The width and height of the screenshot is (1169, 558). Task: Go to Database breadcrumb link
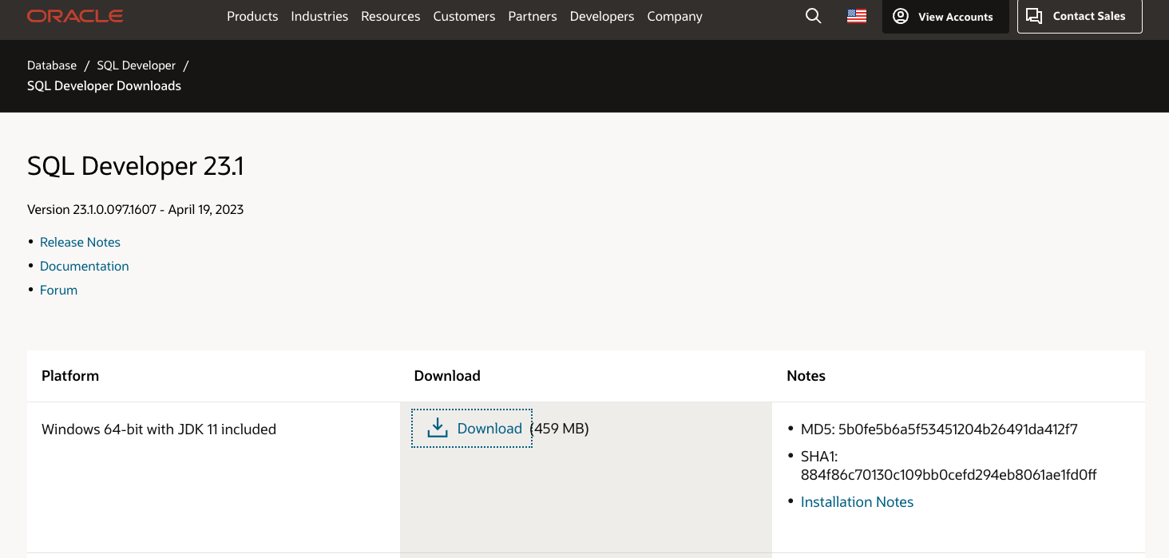tap(52, 65)
